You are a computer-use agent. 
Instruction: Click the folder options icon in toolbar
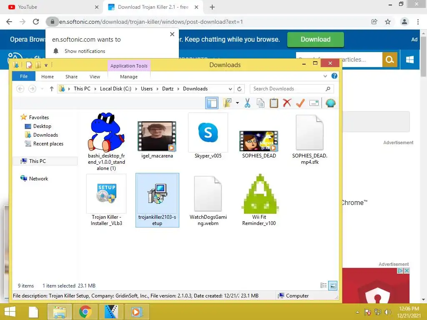point(227,103)
